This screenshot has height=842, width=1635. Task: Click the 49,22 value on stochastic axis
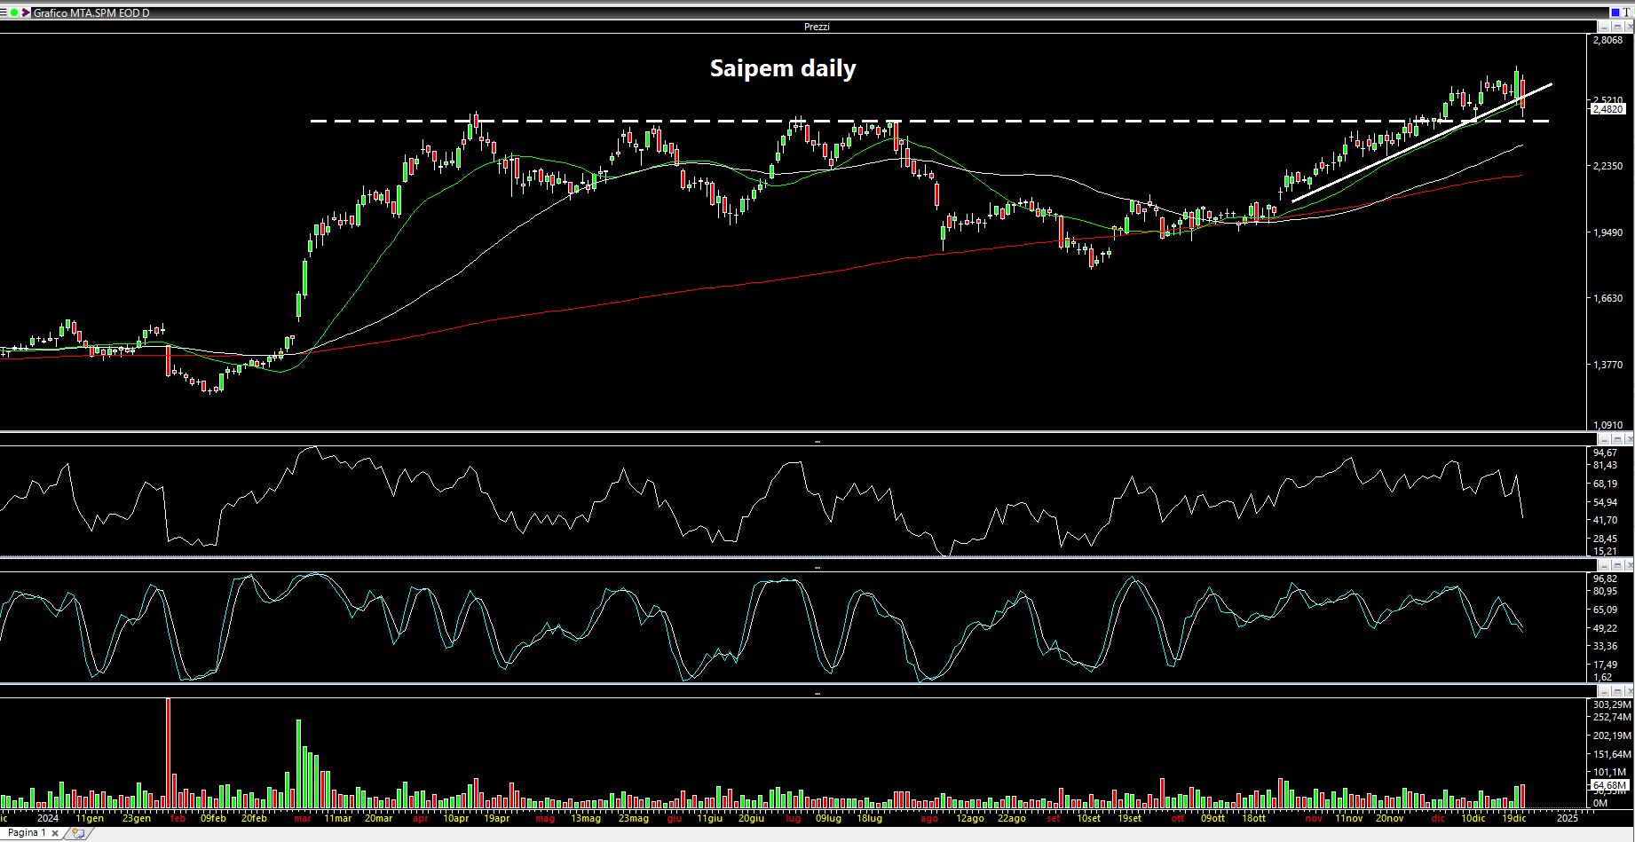pos(1605,628)
